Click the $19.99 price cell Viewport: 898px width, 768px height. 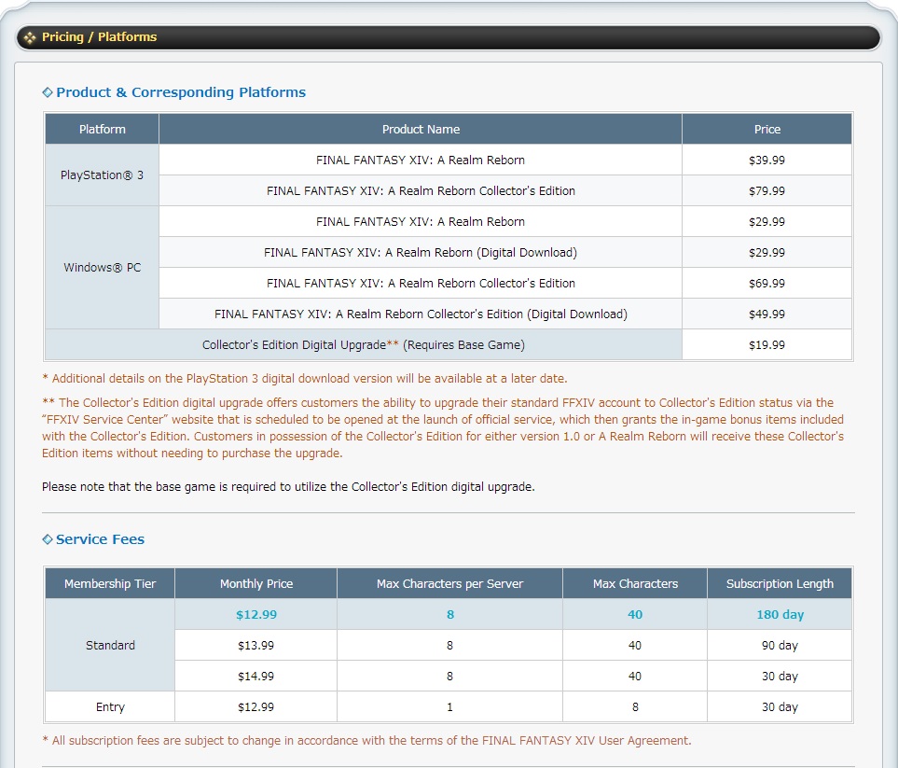coord(767,345)
